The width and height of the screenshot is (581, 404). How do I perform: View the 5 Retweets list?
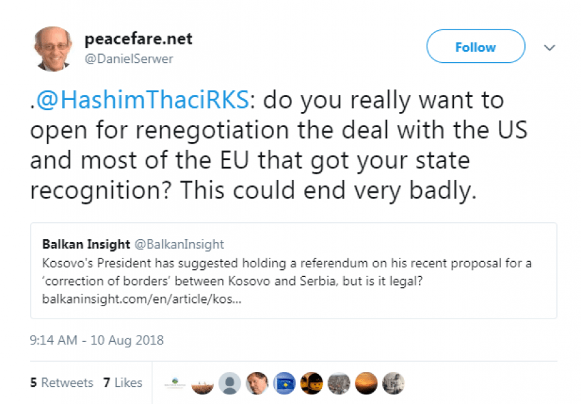pos(62,382)
